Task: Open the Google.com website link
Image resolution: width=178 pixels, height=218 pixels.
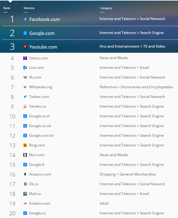Action: 42,33
